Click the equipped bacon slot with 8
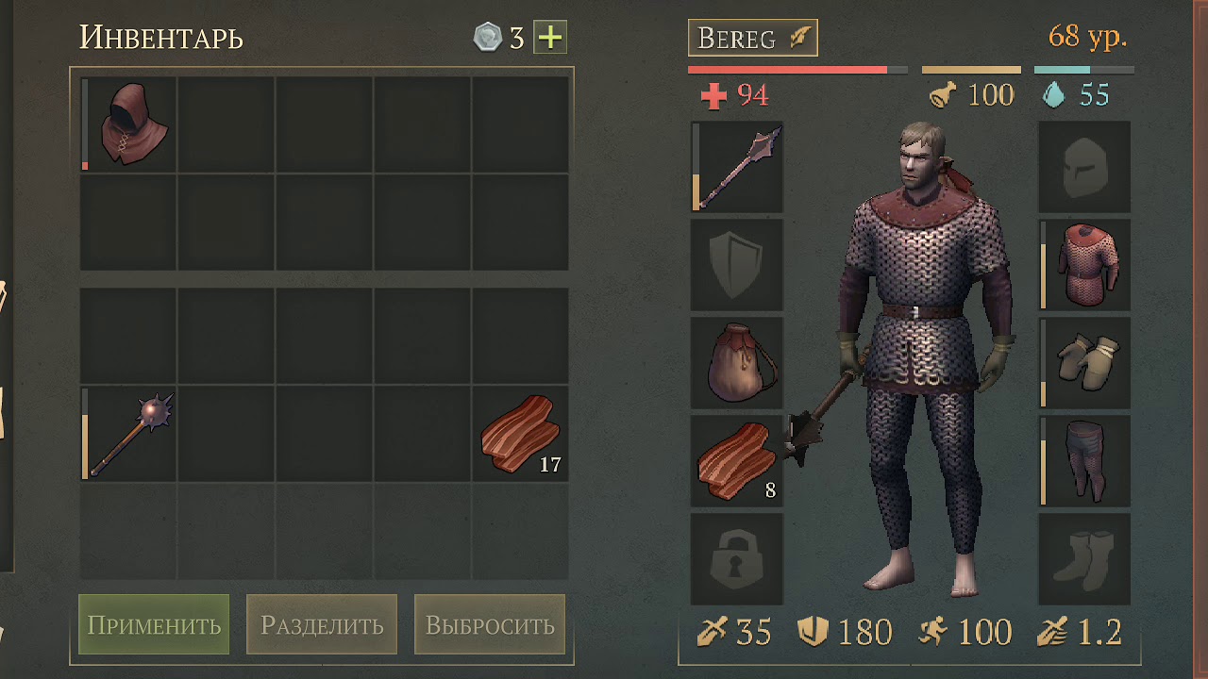This screenshot has width=1208, height=679. [x=737, y=461]
